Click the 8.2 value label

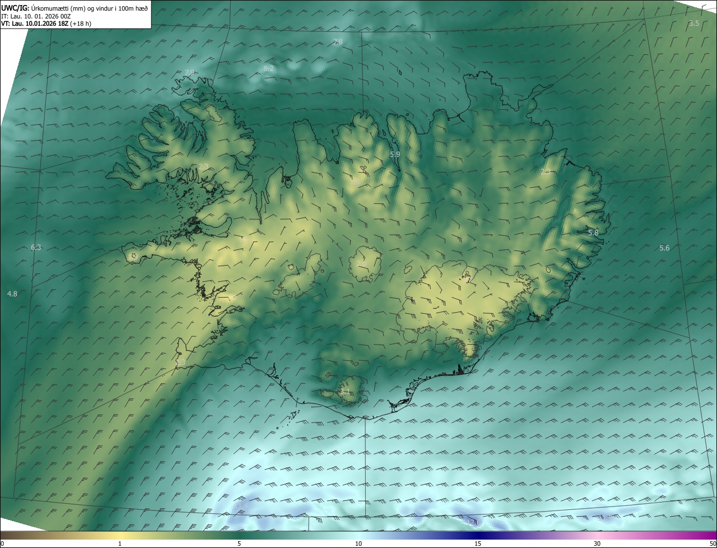point(268,68)
